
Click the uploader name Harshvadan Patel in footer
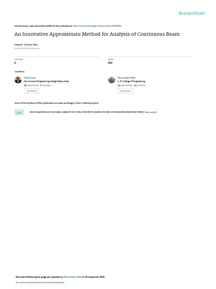point(73,277)
